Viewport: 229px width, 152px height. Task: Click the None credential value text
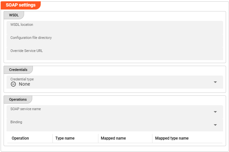[x=24, y=84]
